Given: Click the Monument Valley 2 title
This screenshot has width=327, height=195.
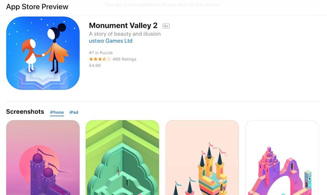Looking at the screenshot, I should click(x=123, y=26).
